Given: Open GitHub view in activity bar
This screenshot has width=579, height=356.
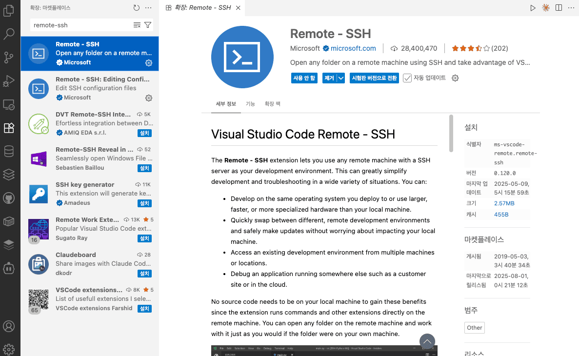Looking at the screenshot, I should pos(9,198).
